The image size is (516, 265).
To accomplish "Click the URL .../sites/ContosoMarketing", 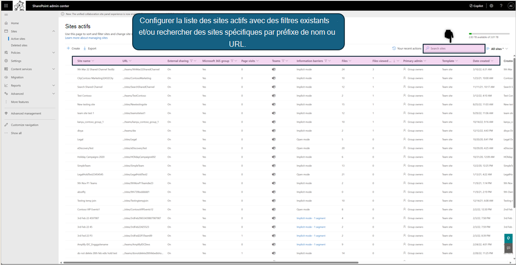I will click(136, 78).
